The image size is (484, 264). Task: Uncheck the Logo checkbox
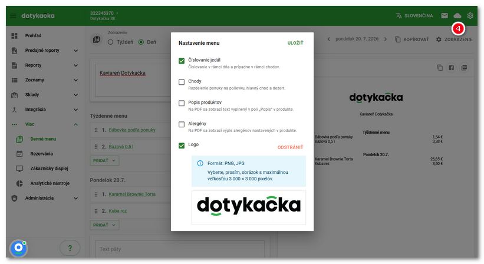[182, 146]
